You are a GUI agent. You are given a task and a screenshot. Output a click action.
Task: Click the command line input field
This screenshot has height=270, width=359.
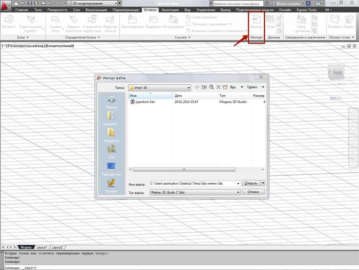[x=180, y=268]
